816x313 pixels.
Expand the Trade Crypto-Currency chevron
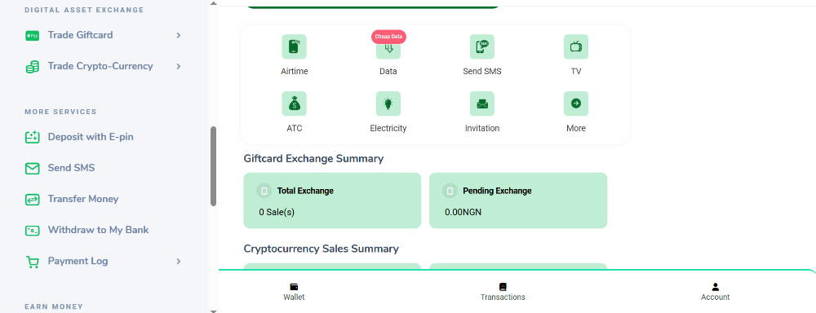click(x=179, y=67)
